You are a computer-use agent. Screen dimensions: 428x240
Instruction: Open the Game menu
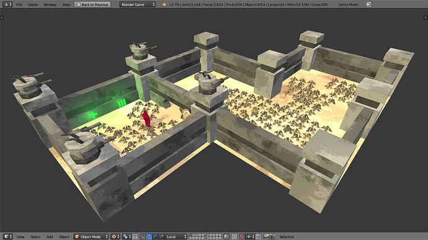coord(33,4)
